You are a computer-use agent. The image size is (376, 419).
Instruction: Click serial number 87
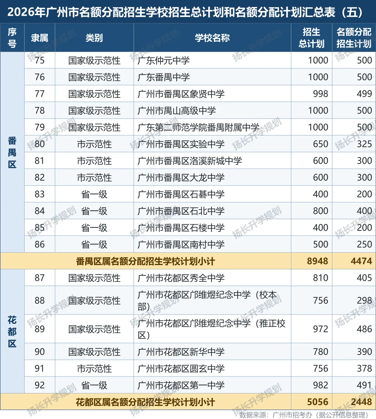(x=40, y=278)
